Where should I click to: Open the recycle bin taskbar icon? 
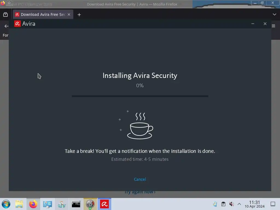(x=62, y=204)
